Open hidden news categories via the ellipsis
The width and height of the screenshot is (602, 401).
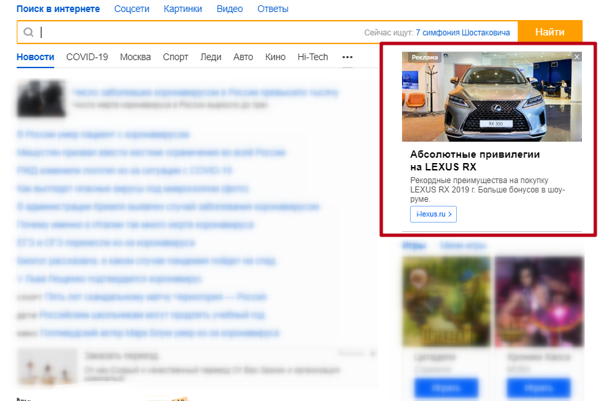347,57
